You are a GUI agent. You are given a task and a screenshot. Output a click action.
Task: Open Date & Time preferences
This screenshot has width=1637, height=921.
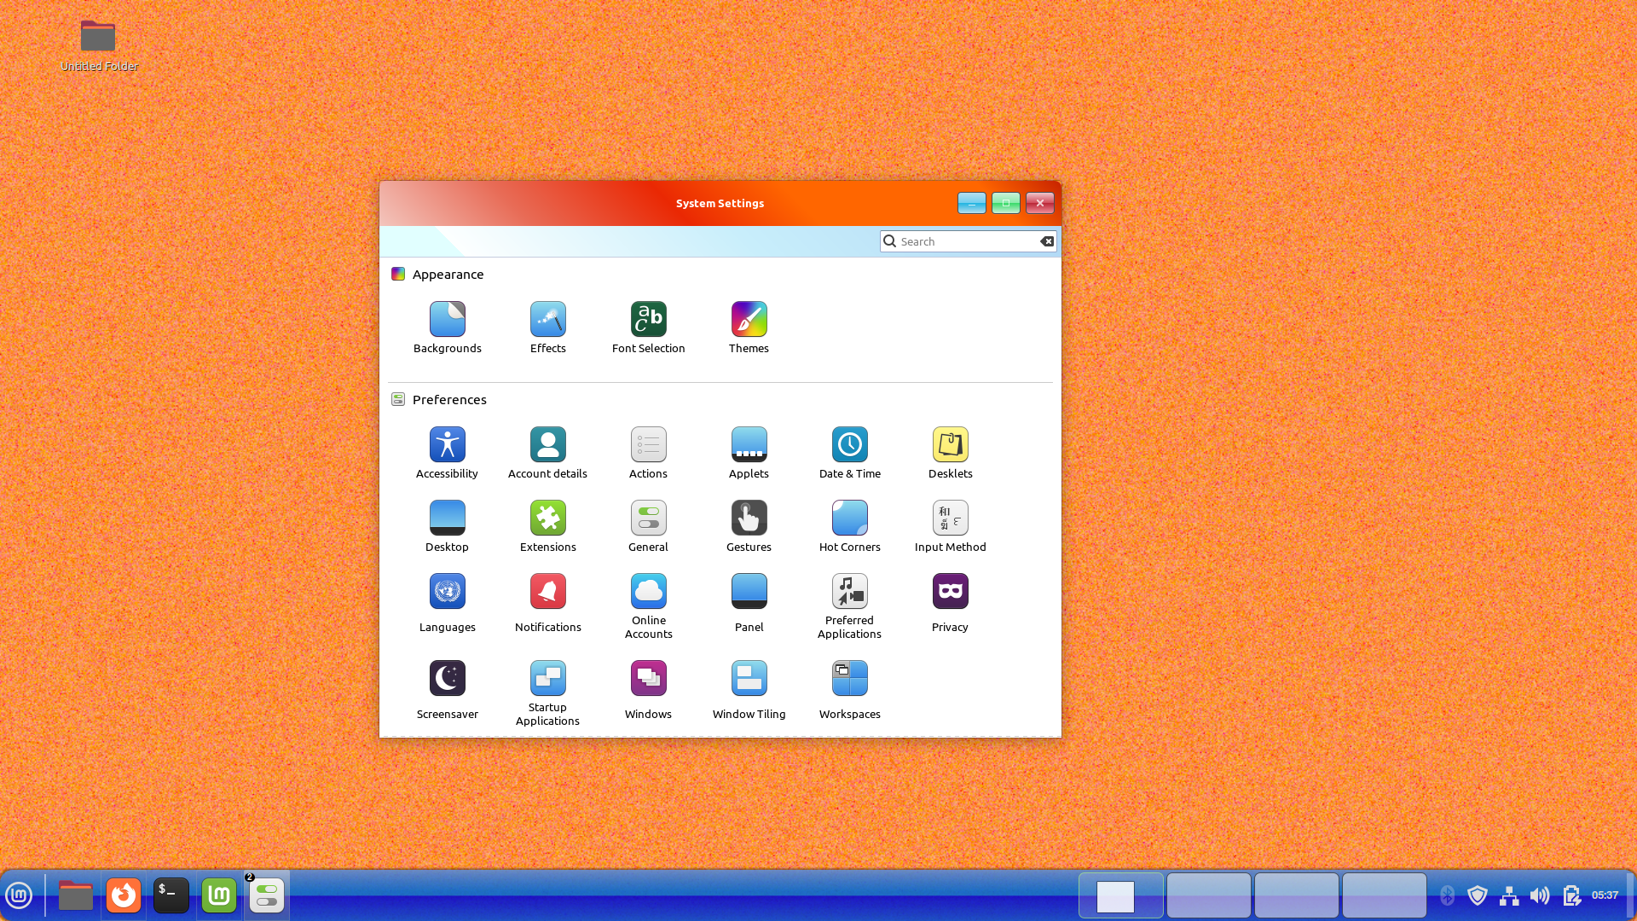(x=849, y=453)
